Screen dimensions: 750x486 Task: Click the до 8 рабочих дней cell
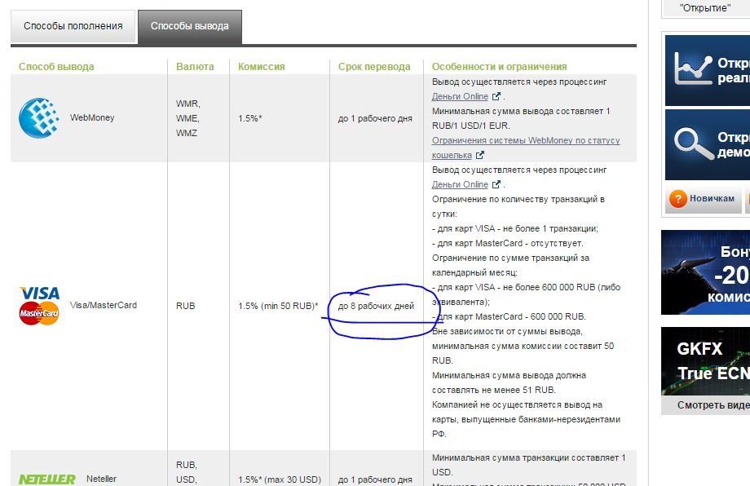pyautogui.click(x=376, y=306)
